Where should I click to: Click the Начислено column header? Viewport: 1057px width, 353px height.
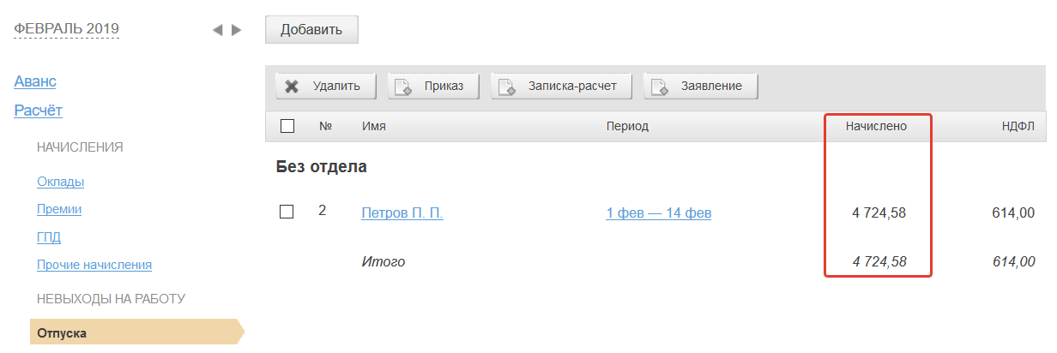coord(877,127)
